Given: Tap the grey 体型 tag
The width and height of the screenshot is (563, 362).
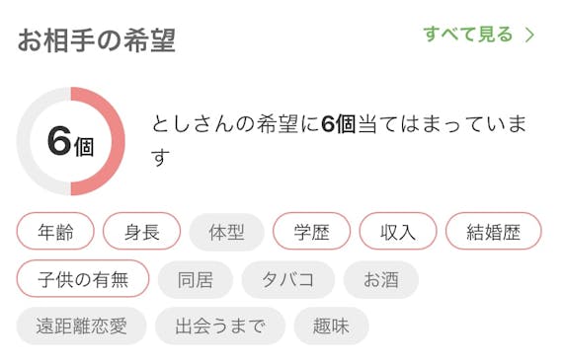Looking at the screenshot, I should tap(226, 232).
